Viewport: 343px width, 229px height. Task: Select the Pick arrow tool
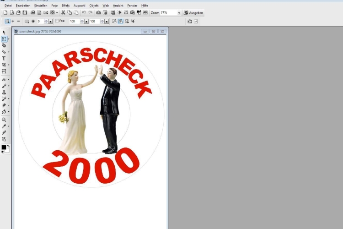(4, 33)
